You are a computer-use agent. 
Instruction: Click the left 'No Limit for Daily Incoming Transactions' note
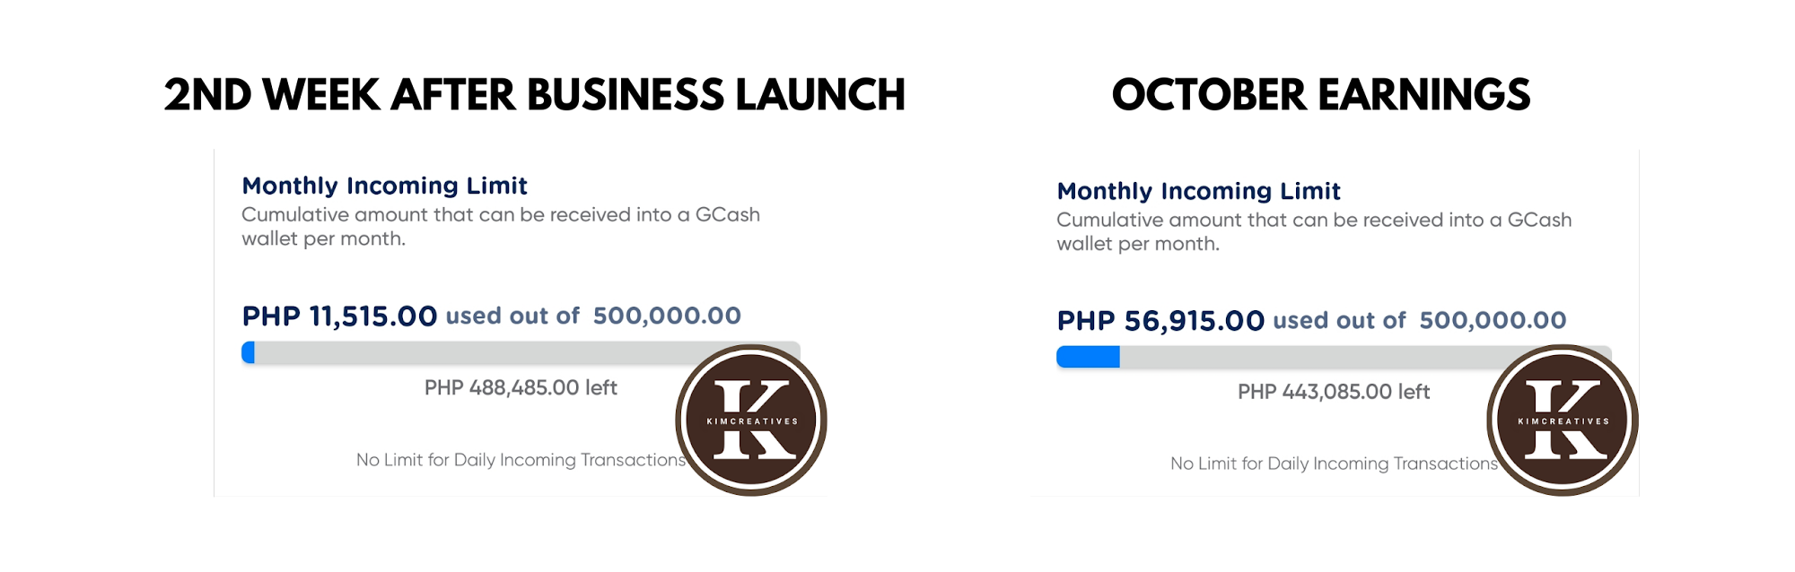point(521,460)
